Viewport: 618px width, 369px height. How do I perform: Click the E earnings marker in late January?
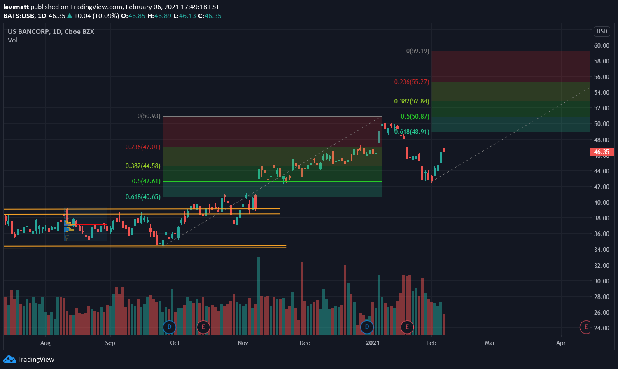coord(407,327)
